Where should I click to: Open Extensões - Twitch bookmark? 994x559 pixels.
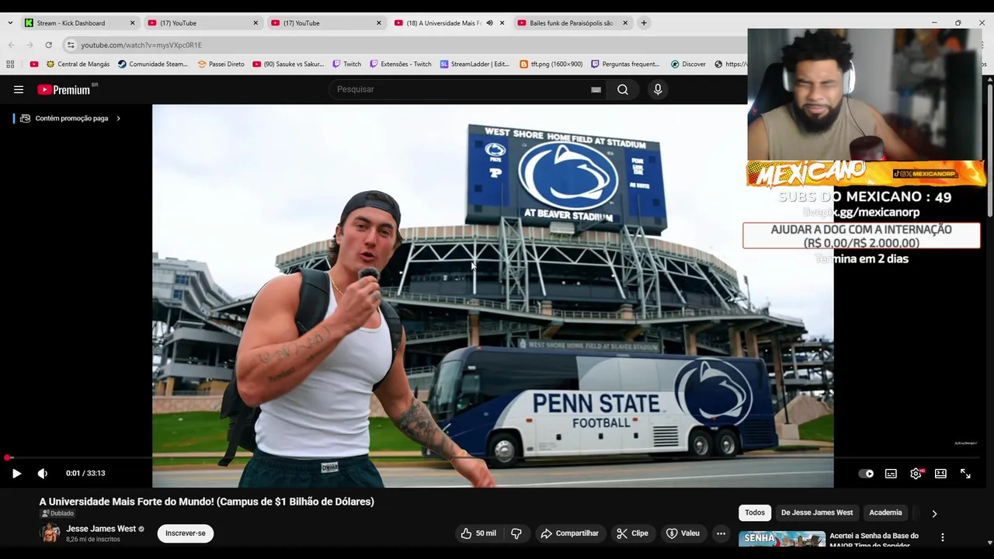click(401, 64)
